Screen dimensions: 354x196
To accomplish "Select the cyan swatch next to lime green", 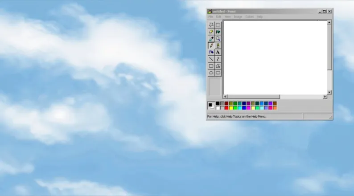I will (239, 108).
